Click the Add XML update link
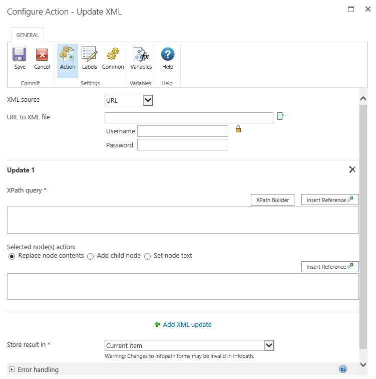 183,325
